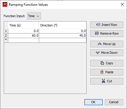Image resolution: width=127 pixels, height=109 pixels.
Task: Click the empty Time cell in new row
Action: (23, 40)
